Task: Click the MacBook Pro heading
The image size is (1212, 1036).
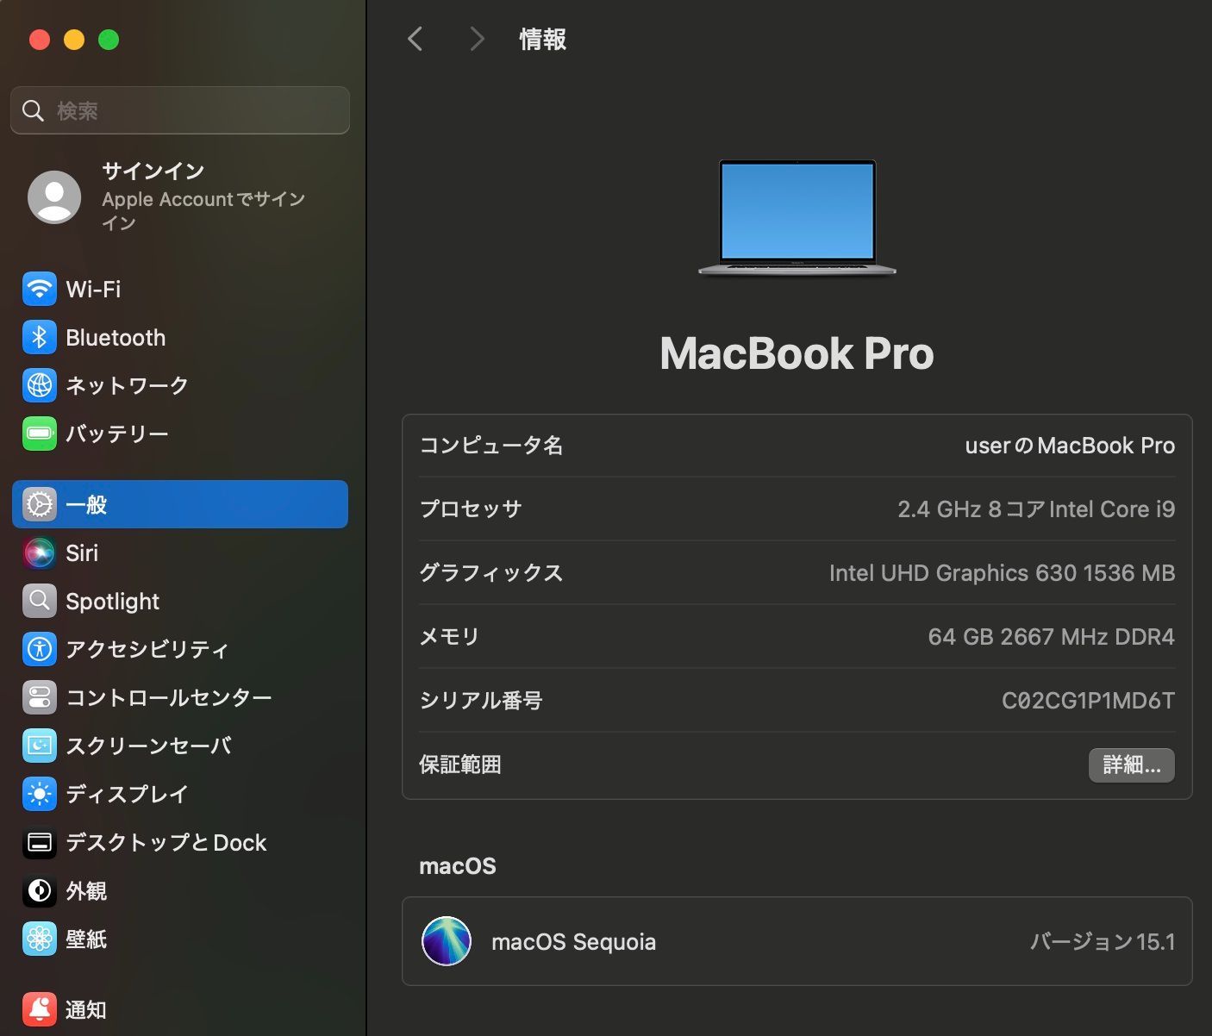Action: pos(797,353)
